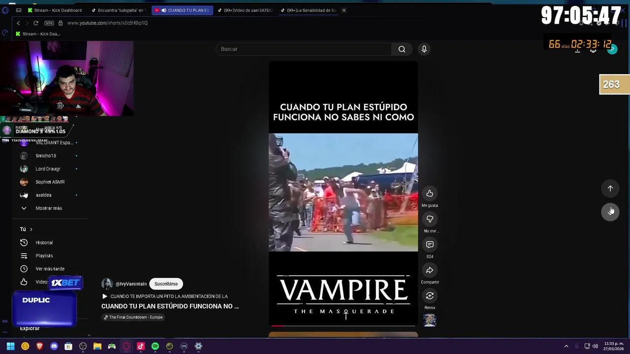The height and width of the screenshot is (354, 630).
Task: Open @IvyVarentain channel link
Action: point(131,284)
